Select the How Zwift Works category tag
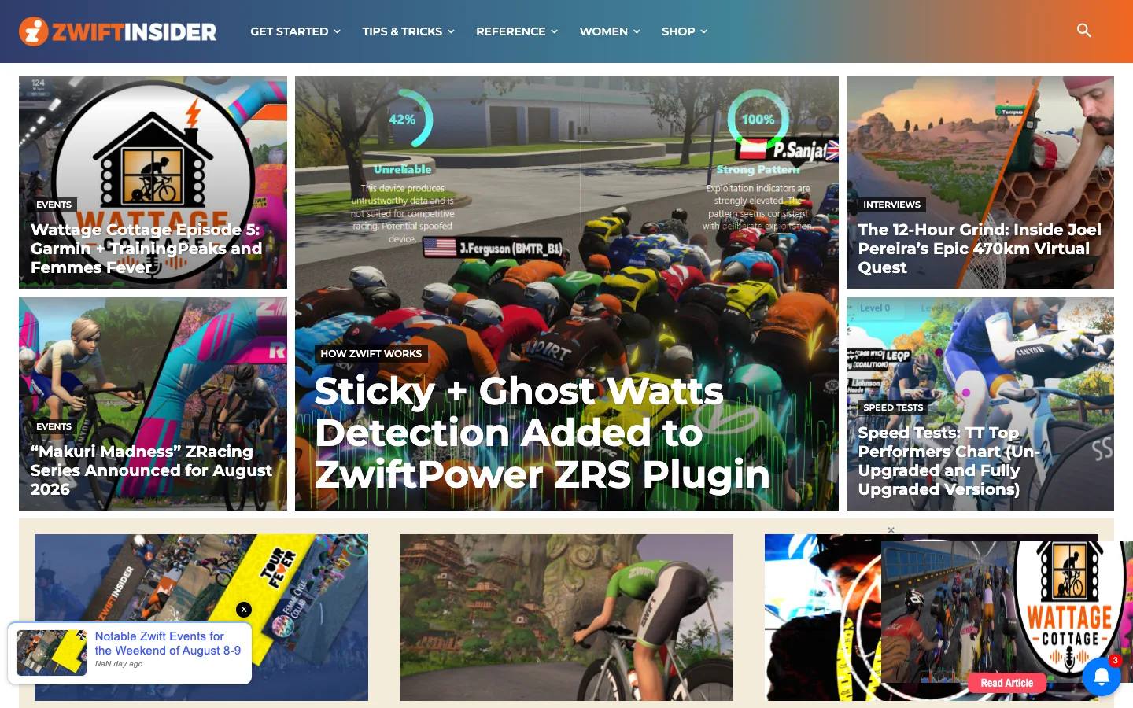This screenshot has width=1133, height=708. tap(371, 354)
